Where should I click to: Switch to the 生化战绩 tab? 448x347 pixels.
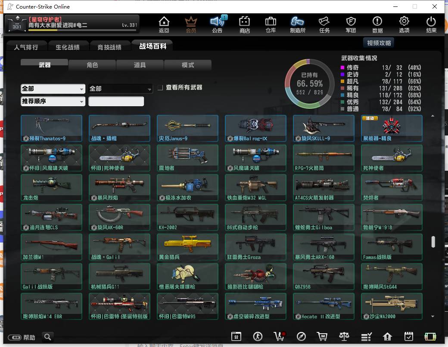click(x=68, y=47)
